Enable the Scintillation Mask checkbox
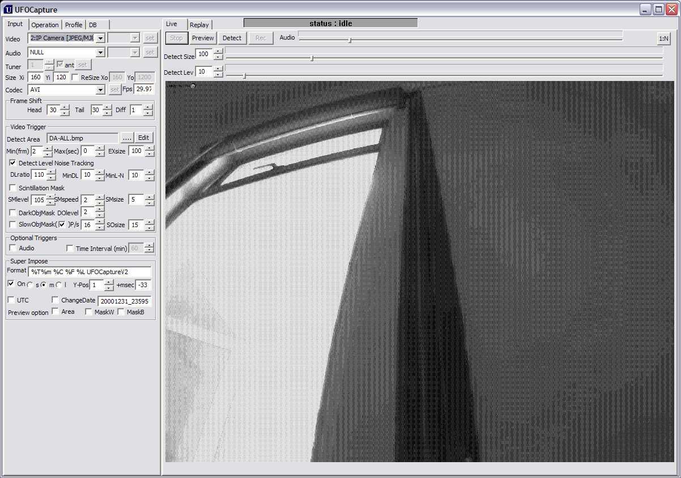681x478 pixels. 13,188
